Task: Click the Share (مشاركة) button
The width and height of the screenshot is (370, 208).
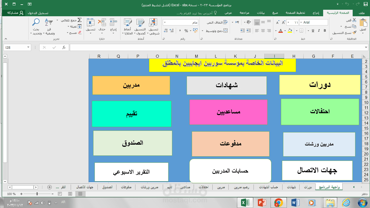Action: click(x=14, y=13)
